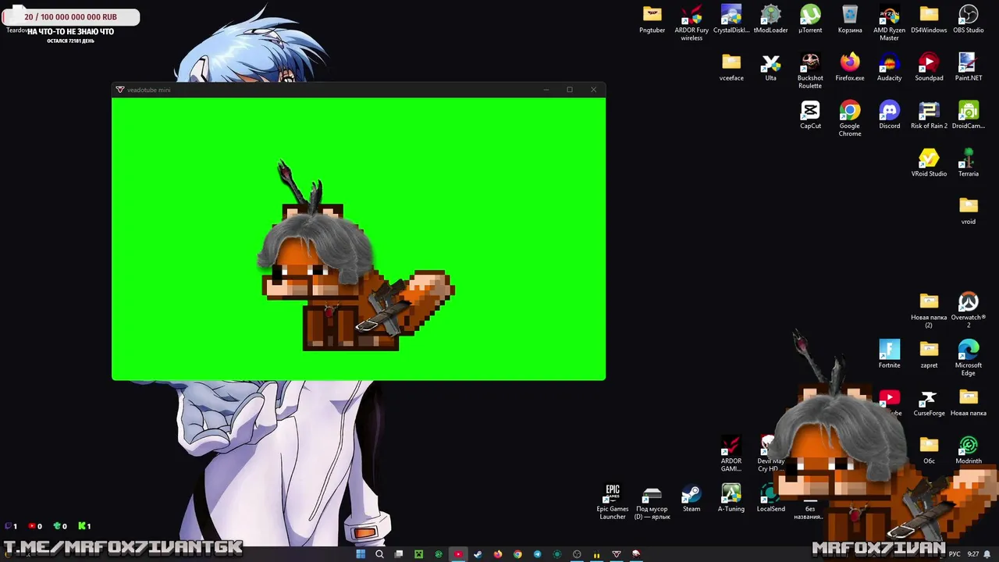Click the veadotube mini title bar text

(148, 90)
